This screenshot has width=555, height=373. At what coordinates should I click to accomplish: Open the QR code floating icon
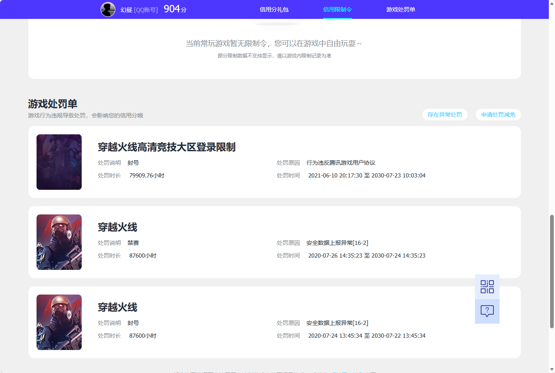coord(487,287)
